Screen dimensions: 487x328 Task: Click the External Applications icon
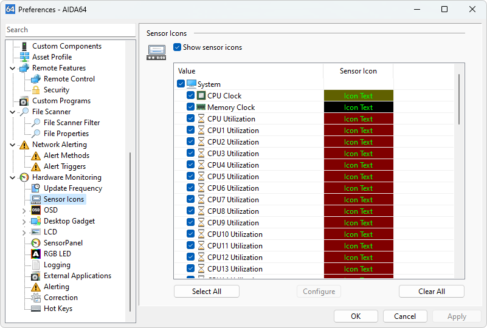(x=36, y=276)
